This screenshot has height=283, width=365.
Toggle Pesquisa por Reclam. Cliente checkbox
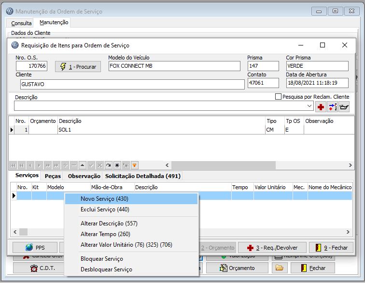(x=278, y=97)
